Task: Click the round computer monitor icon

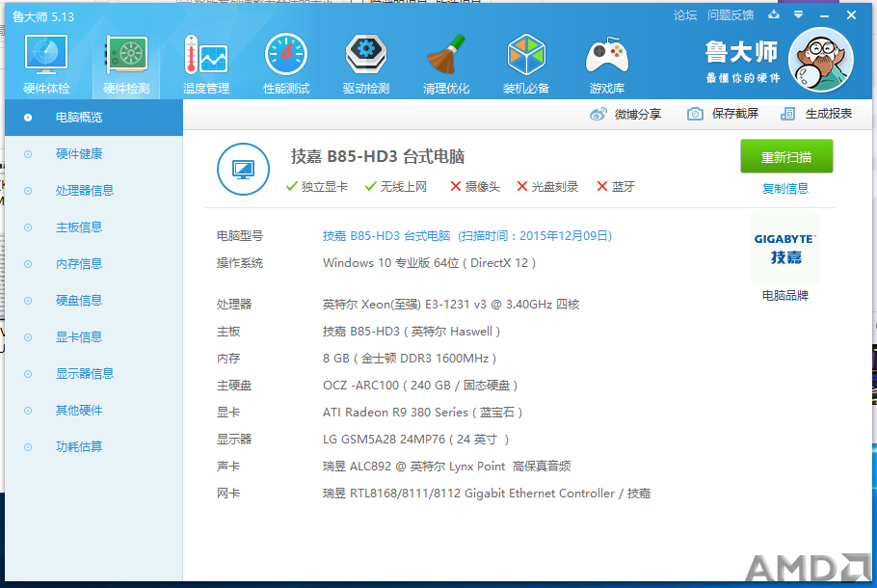Action: (243, 169)
